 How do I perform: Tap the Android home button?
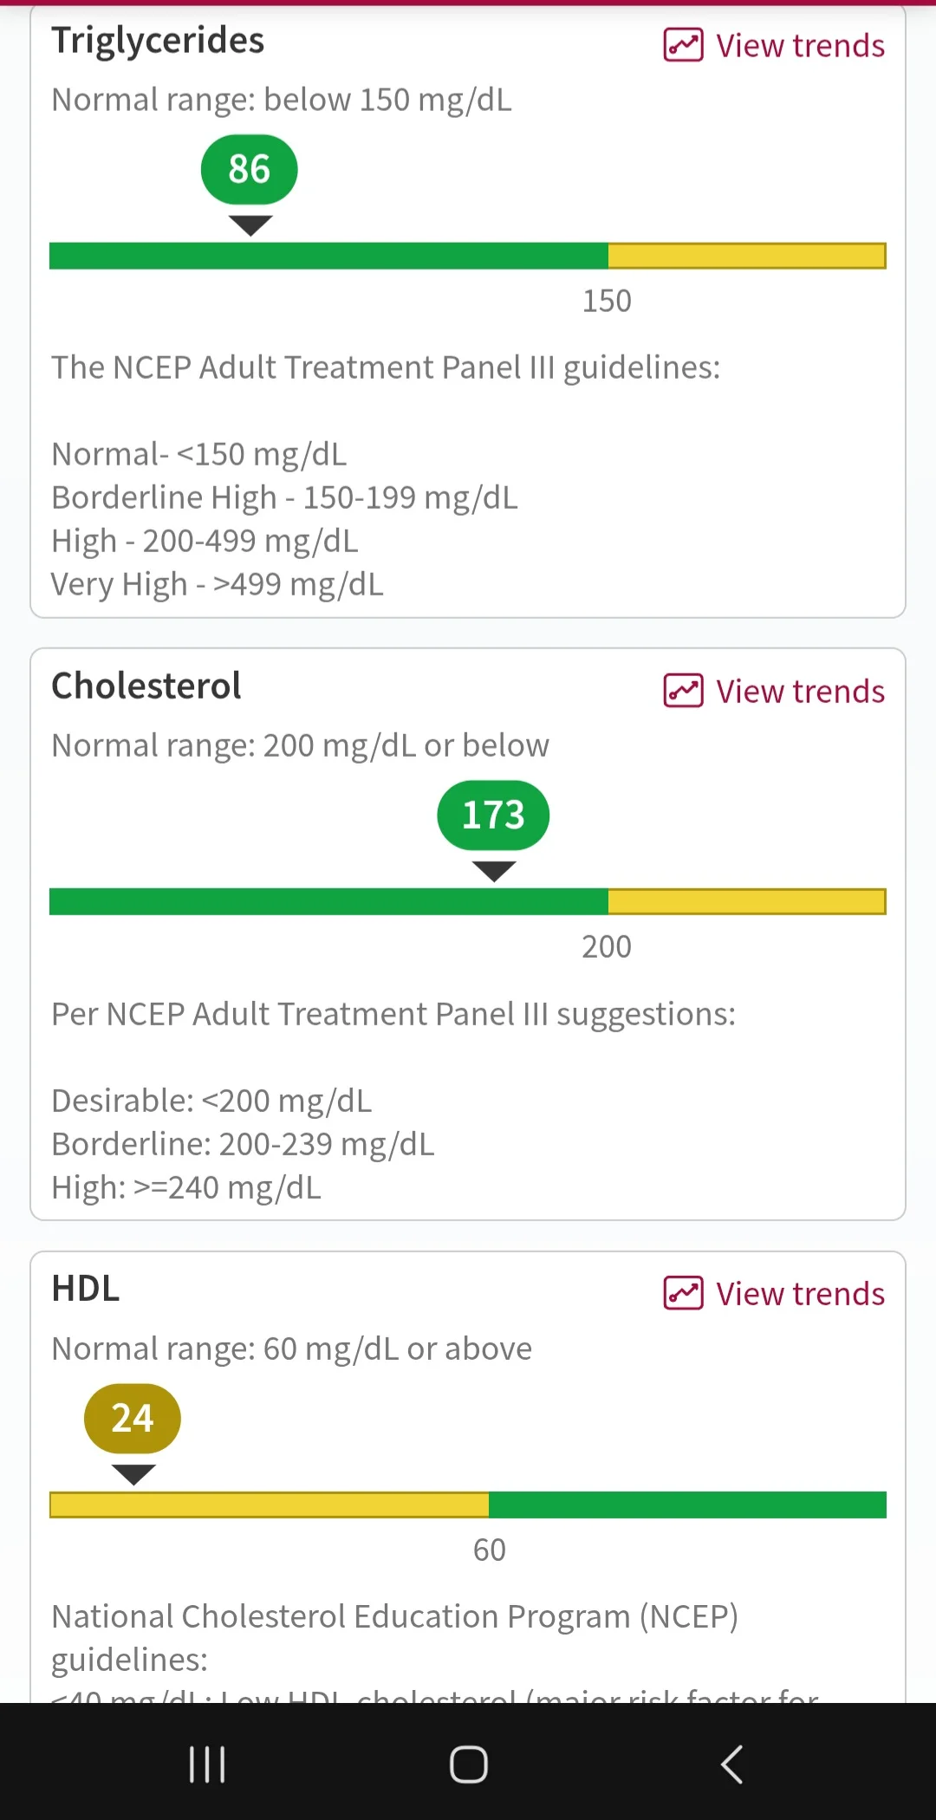(468, 1764)
